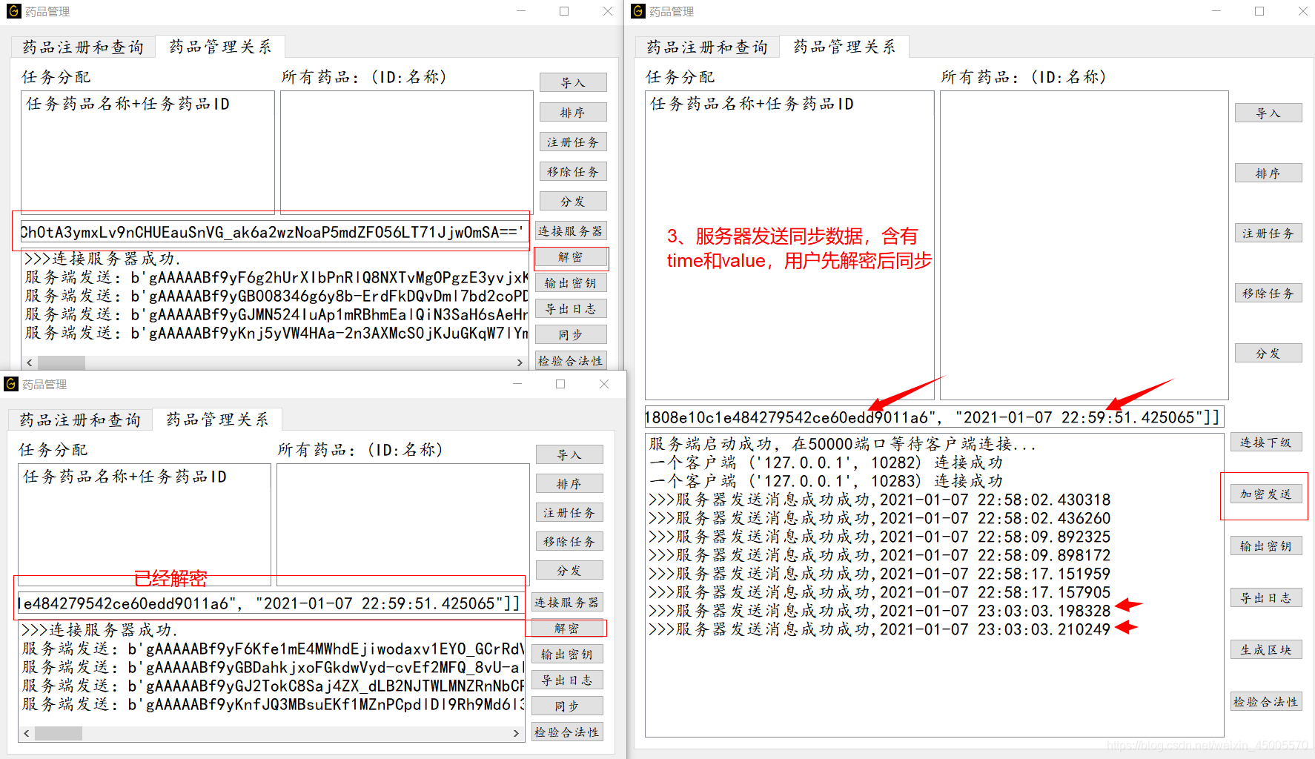Click 分发 button in bottom-left window
The width and height of the screenshot is (1315, 759).
point(569,570)
